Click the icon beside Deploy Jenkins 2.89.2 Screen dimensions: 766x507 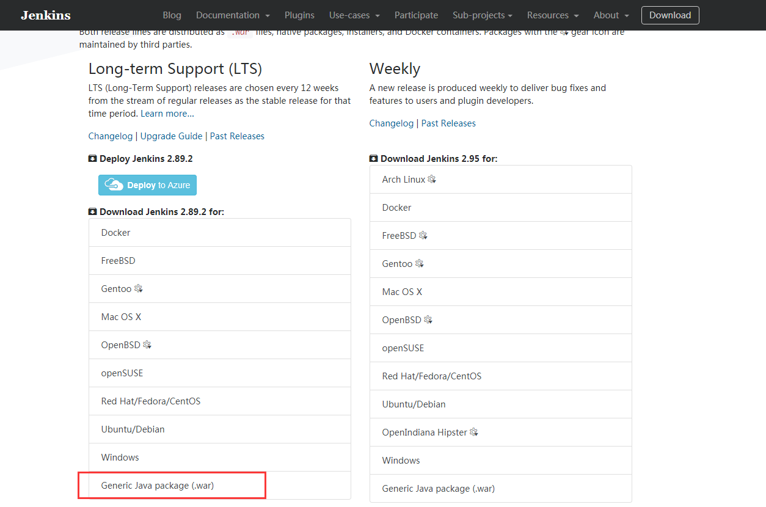click(93, 159)
